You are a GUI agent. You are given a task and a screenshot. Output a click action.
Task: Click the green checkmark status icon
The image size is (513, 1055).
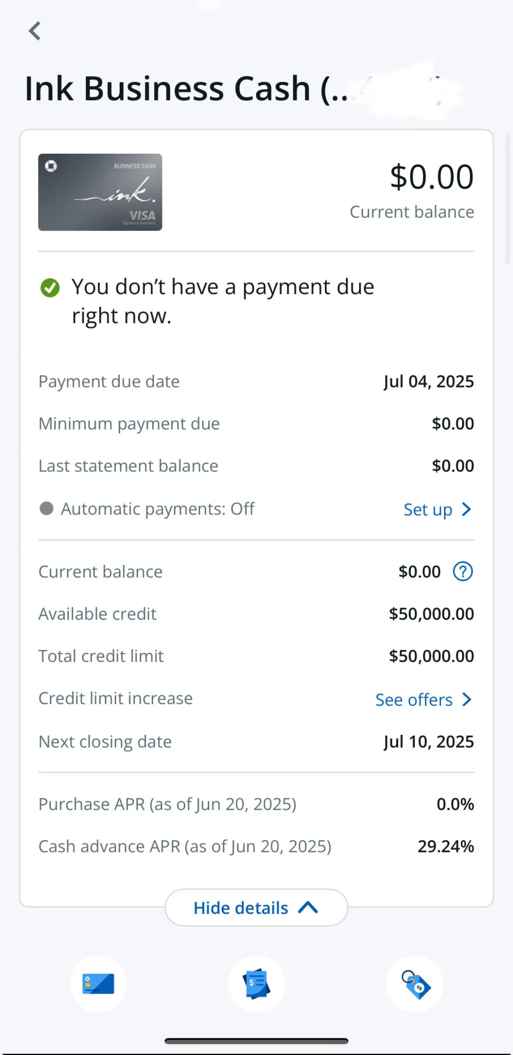point(50,288)
